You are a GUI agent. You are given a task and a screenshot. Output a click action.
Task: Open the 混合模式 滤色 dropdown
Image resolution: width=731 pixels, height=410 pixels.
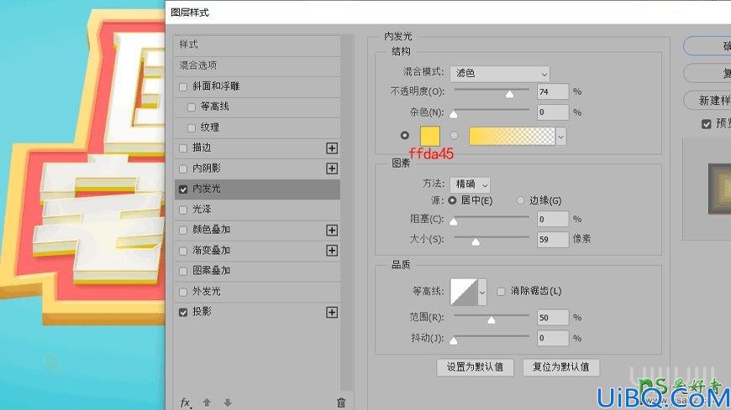click(500, 74)
